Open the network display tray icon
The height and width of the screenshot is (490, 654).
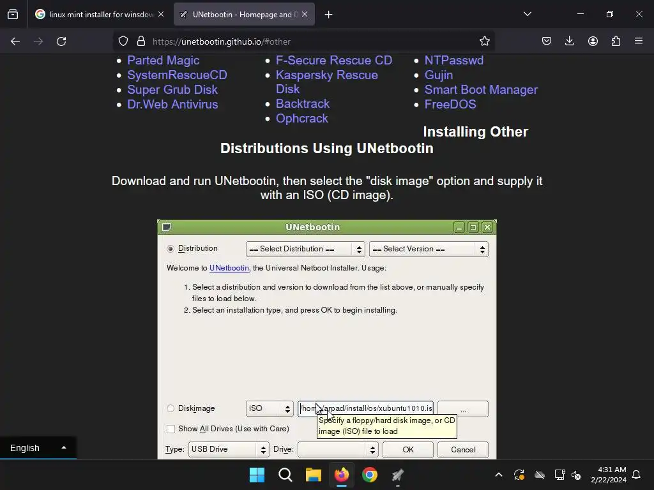point(559,475)
